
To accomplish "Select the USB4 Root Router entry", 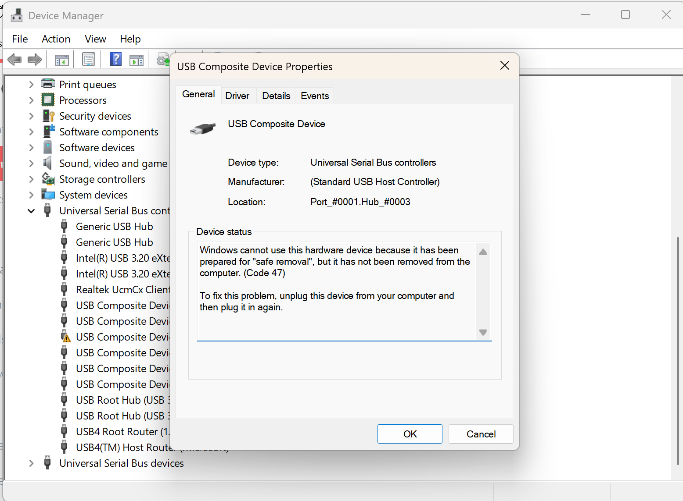I will point(123,432).
